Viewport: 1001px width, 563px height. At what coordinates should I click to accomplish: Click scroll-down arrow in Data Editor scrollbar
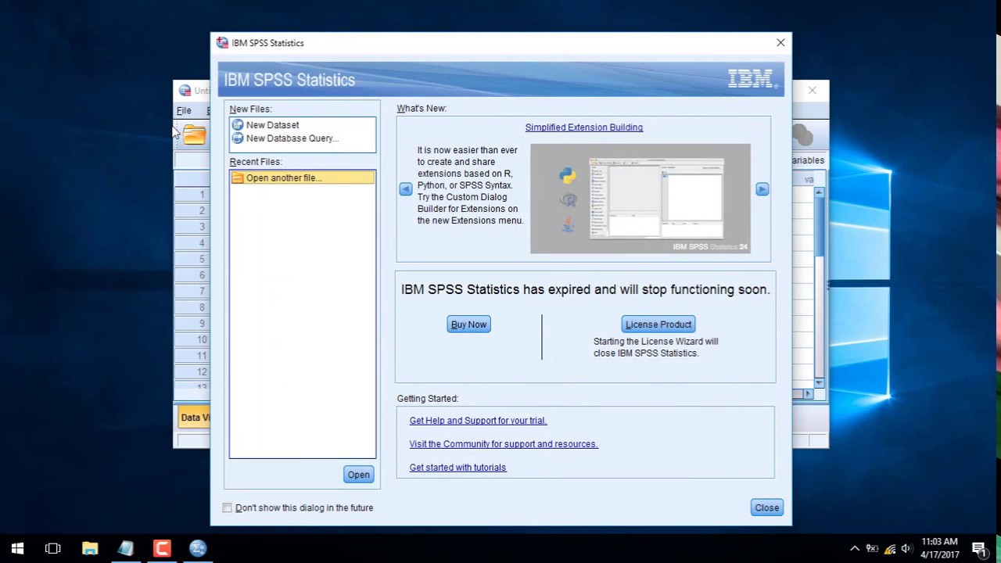click(x=819, y=383)
